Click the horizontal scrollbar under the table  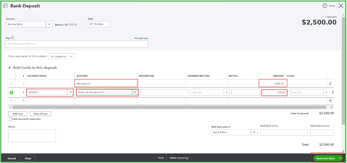click(169, 107)
